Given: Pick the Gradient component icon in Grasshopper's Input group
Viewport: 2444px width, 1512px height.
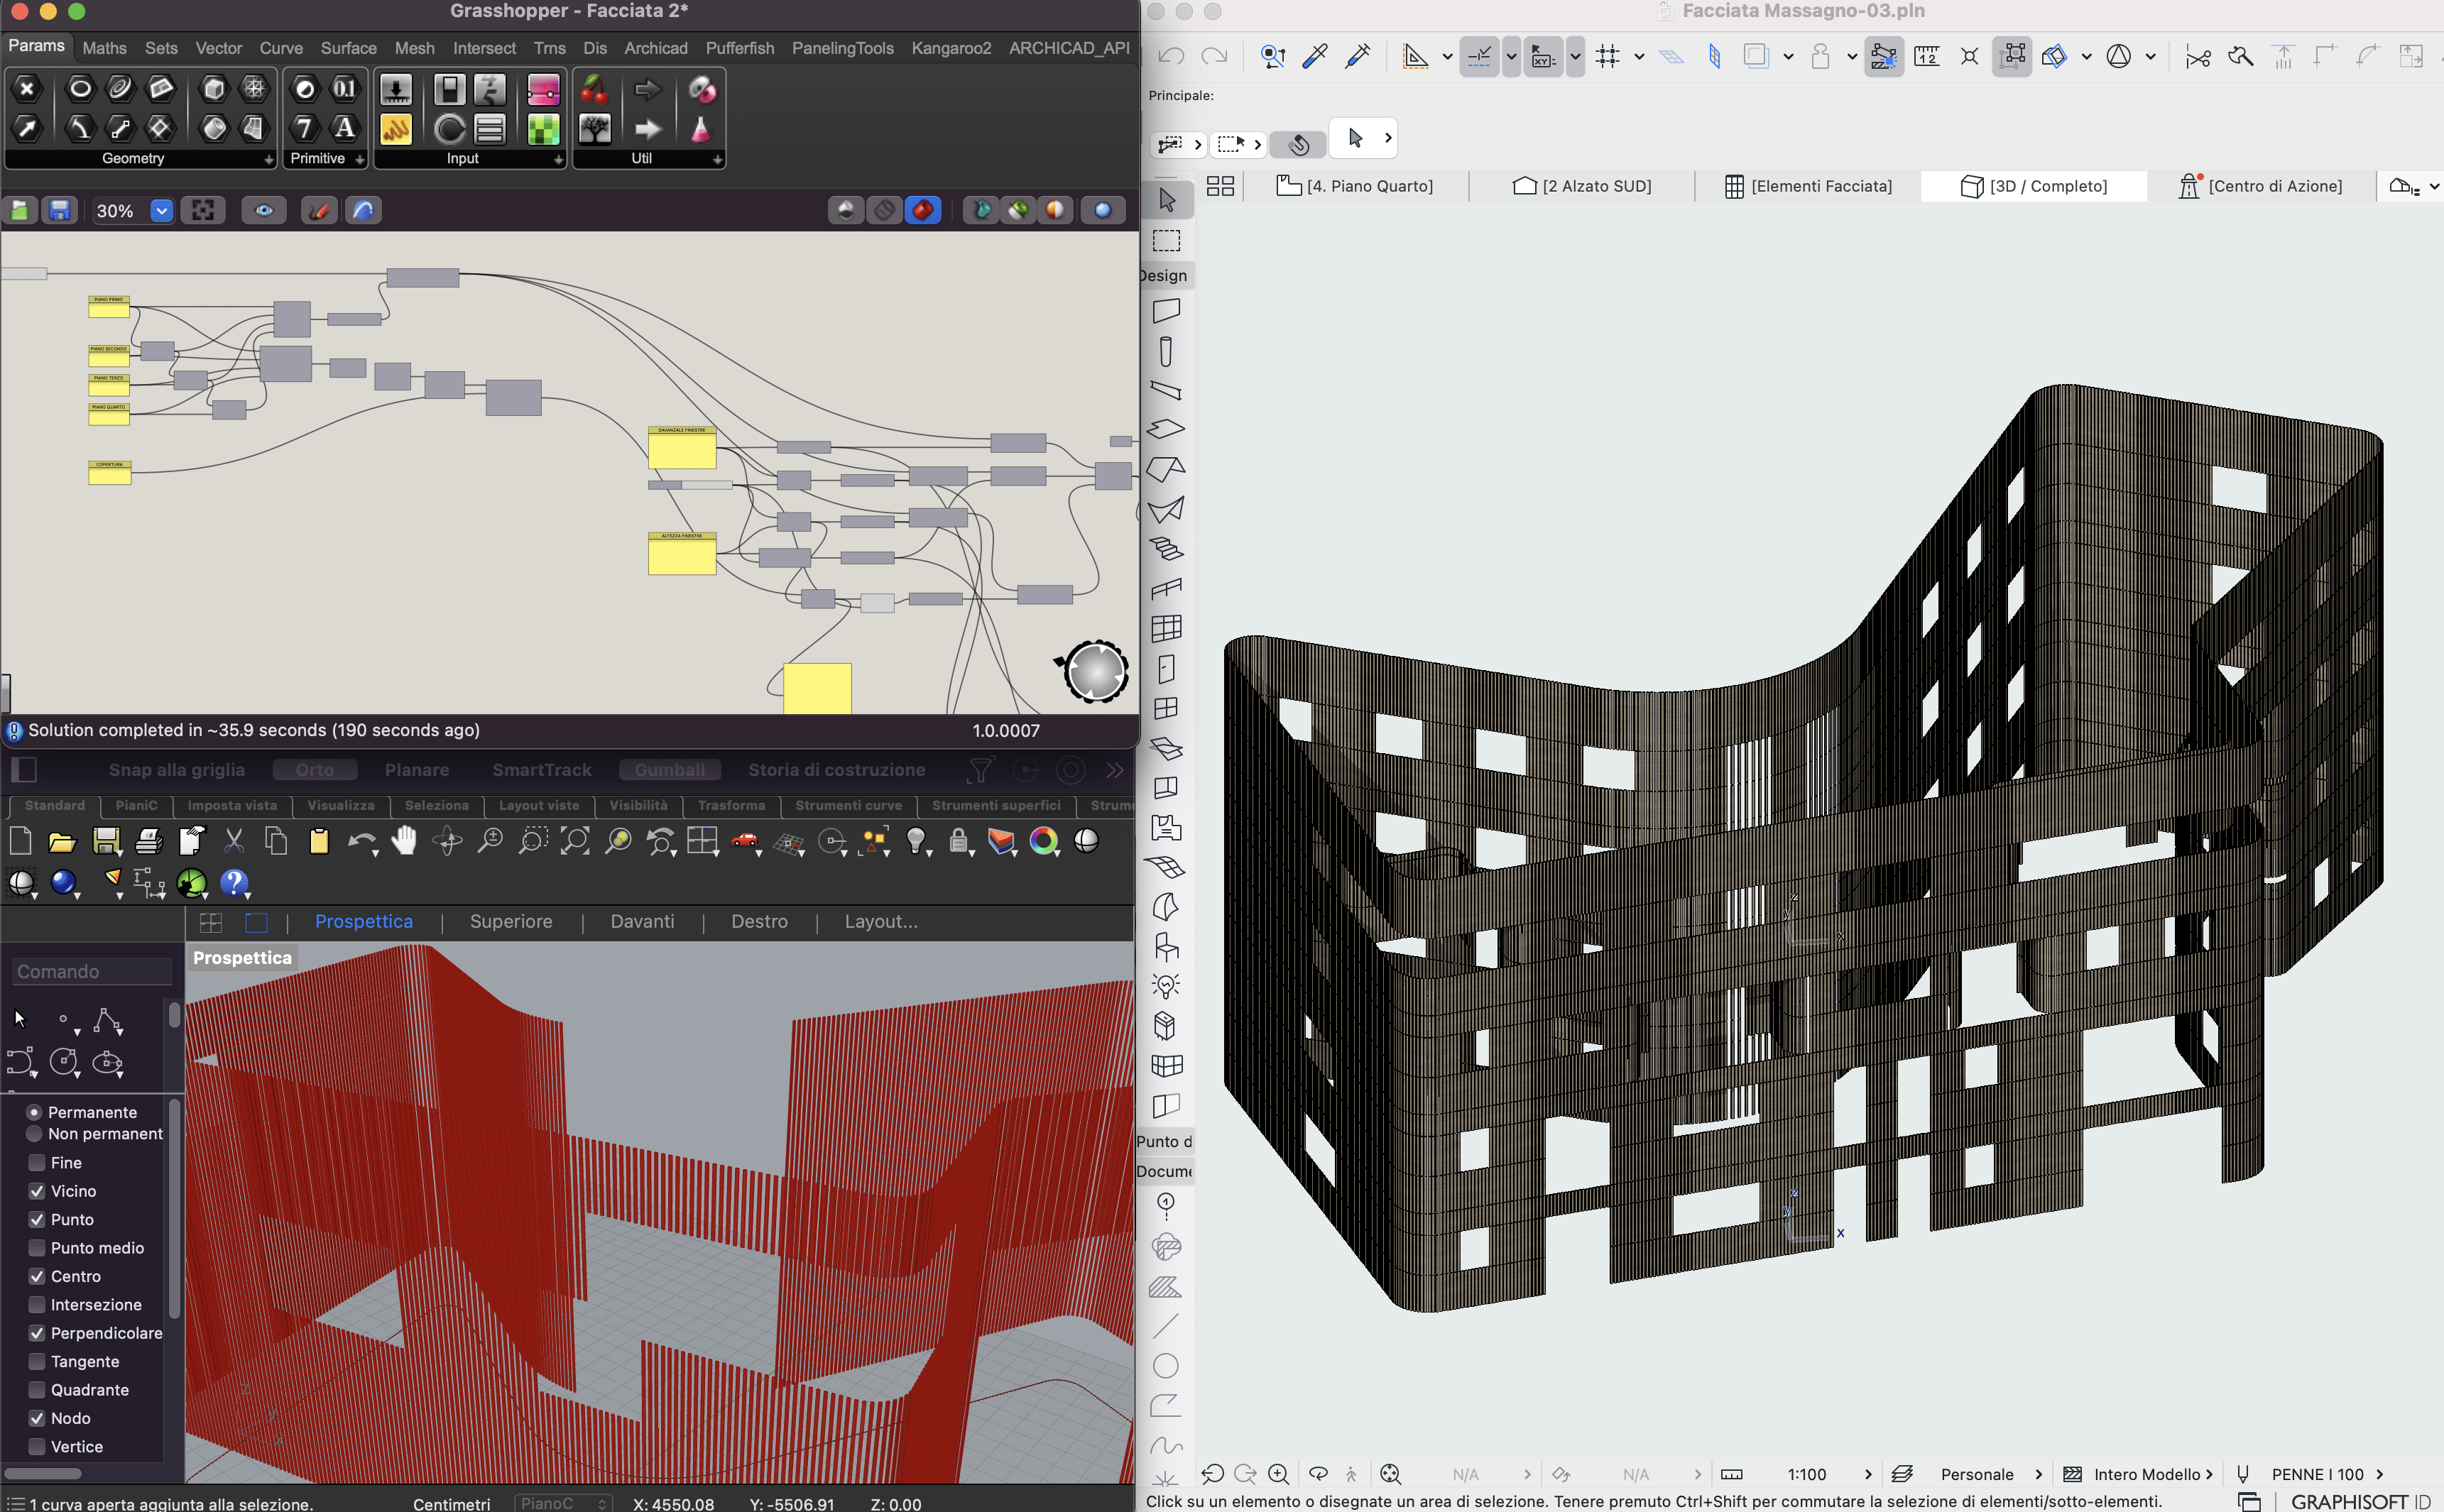Looking at the screenshot, I should 543,90.
